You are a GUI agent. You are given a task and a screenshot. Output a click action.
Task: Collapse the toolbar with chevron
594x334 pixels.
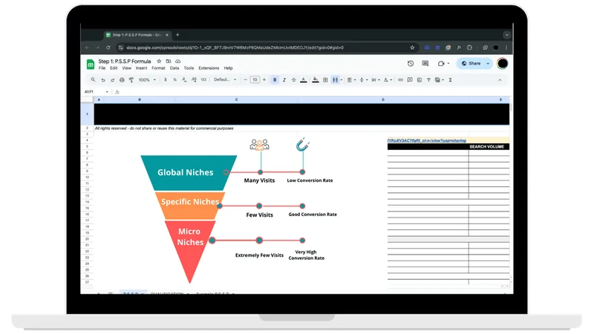[500, 80]
